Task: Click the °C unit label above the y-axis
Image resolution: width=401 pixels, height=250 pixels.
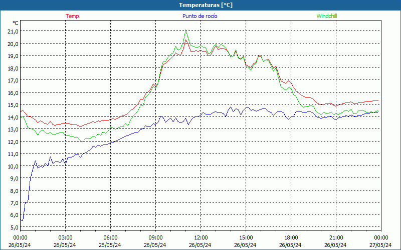Action: click(16, 23)
